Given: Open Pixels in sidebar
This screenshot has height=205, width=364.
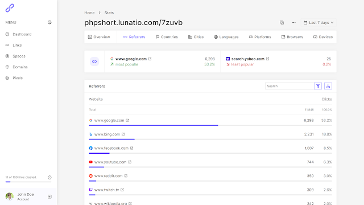Looking at the screenshot, I should pyautogui.click(x=18, y=78).
